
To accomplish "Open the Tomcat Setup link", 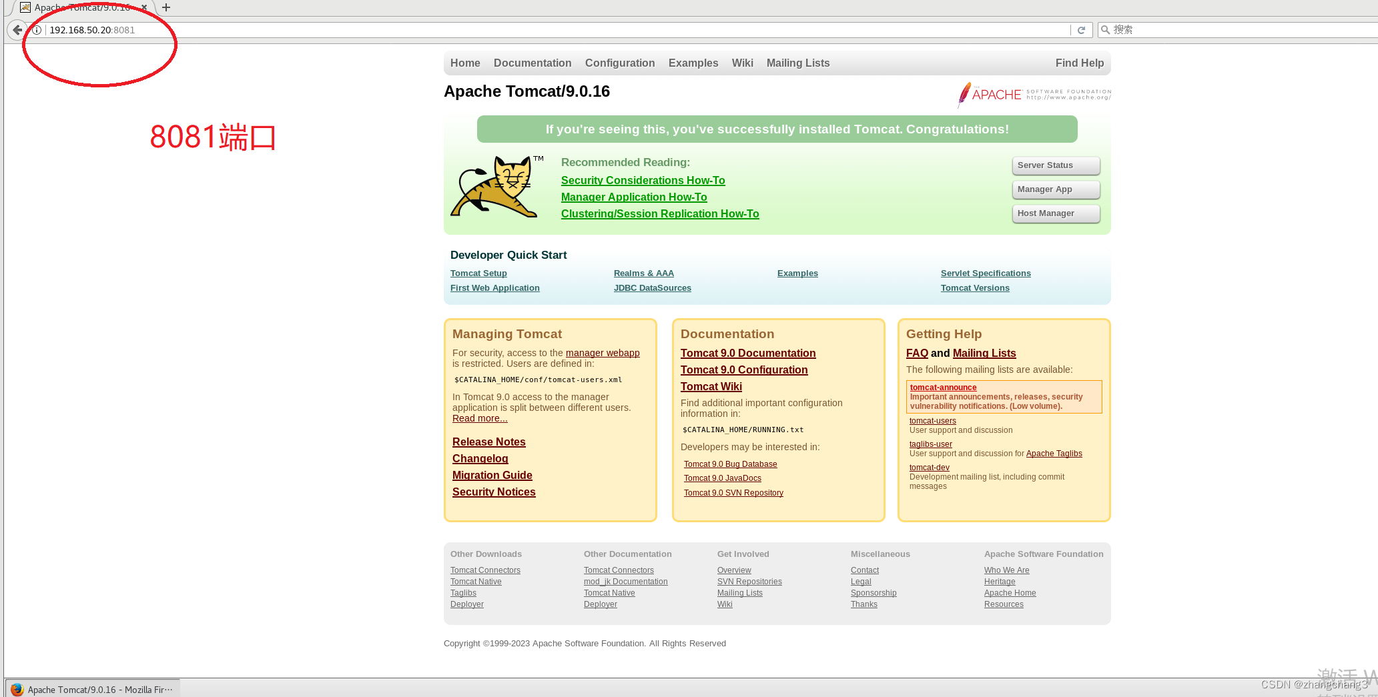I will pos(478,273).
